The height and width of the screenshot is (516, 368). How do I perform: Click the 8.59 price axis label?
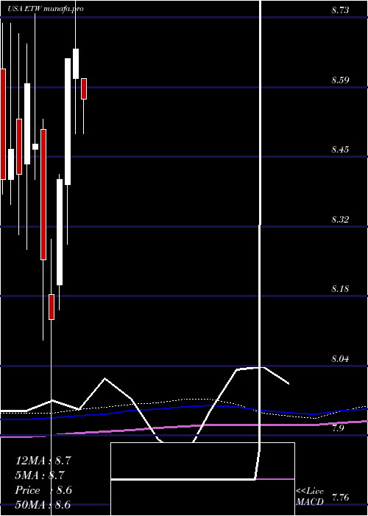click(340, 80)
